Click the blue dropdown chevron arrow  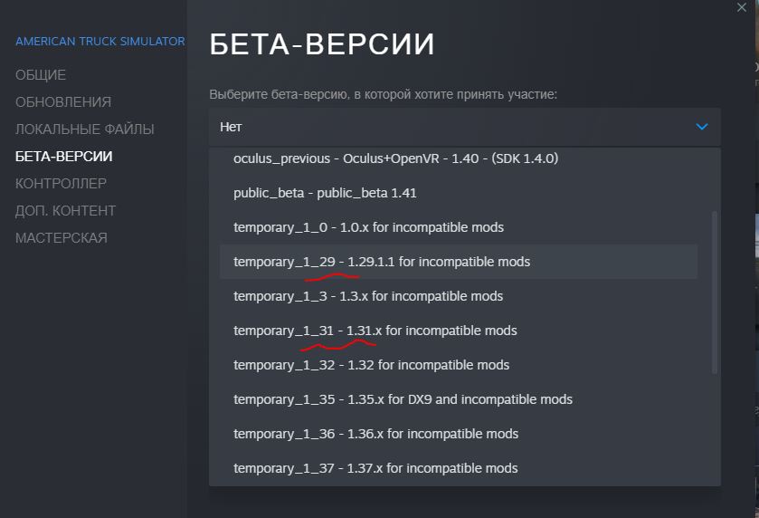click(701, 127)
